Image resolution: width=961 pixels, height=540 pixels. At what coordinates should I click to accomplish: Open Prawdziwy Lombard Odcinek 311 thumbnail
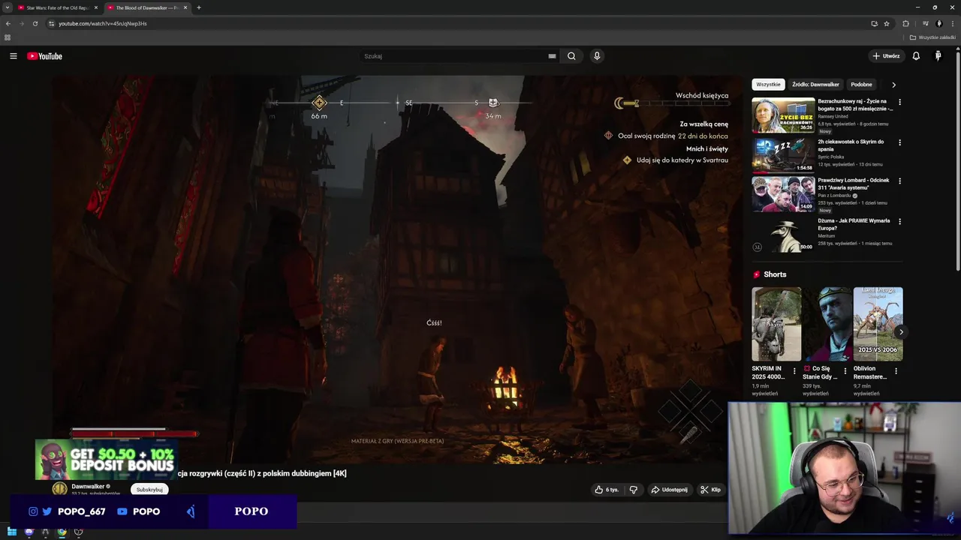(783, 194)
